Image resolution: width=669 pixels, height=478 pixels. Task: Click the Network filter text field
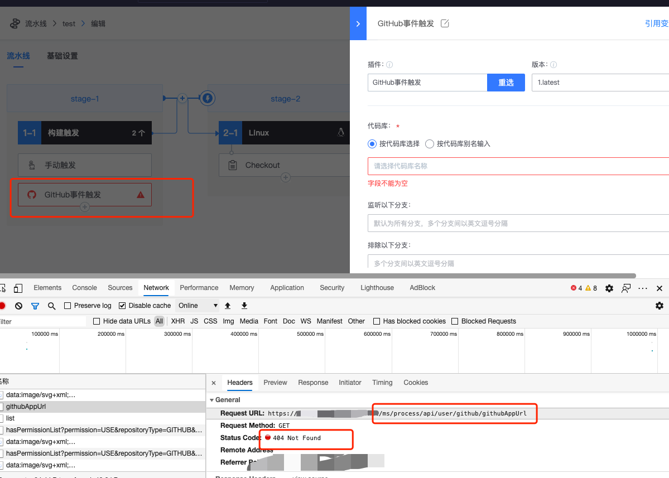[42, 321]
